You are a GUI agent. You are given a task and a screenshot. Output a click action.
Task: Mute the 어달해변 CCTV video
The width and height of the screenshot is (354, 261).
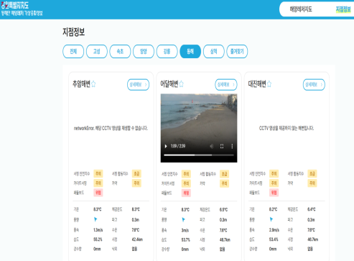[x=212, y=146]
